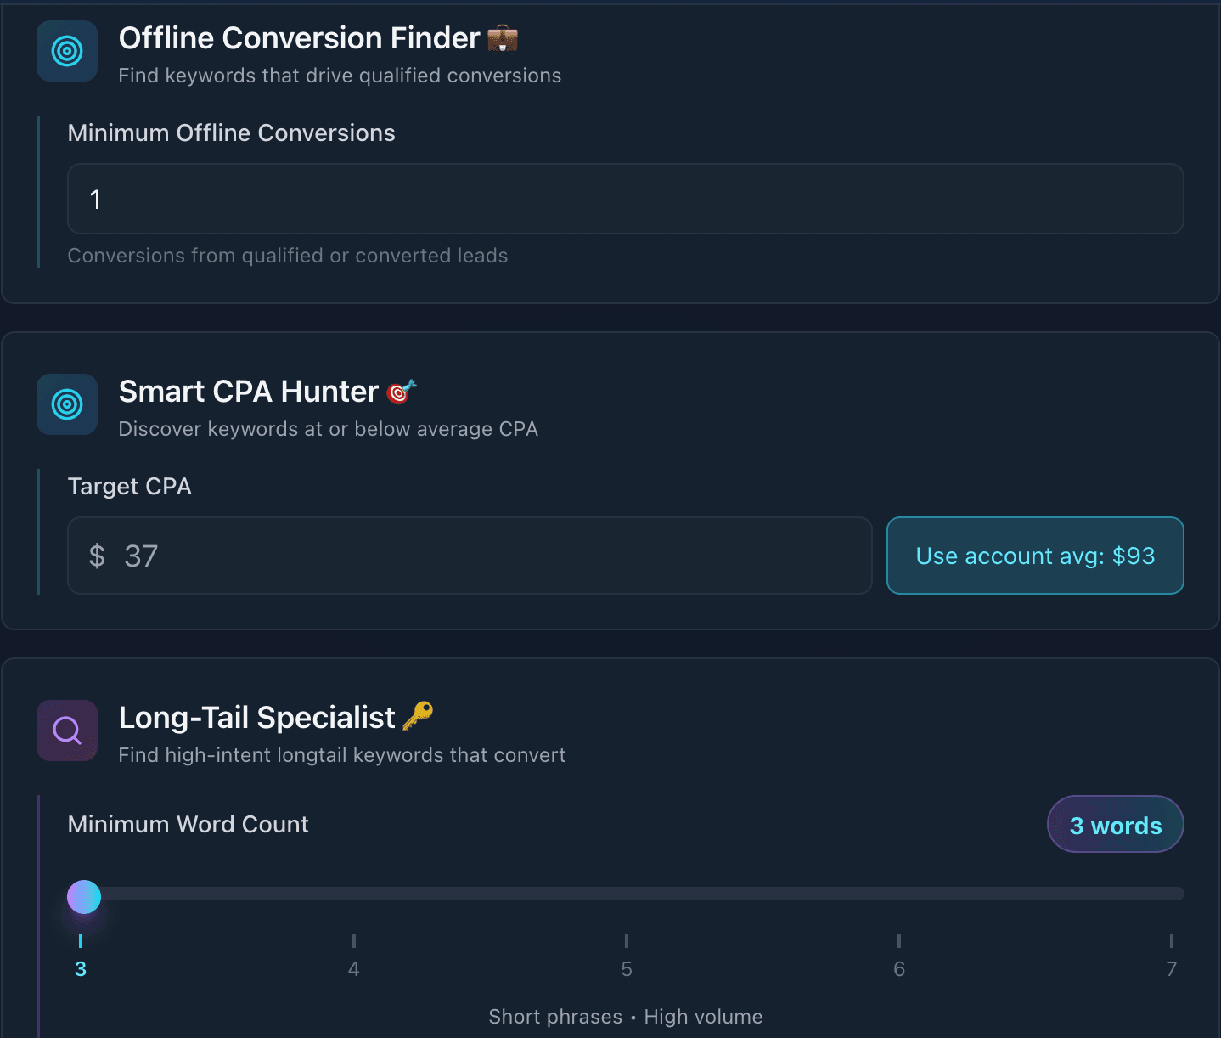Focus the Minimum Offline Conversions input

tap(625, 199)
